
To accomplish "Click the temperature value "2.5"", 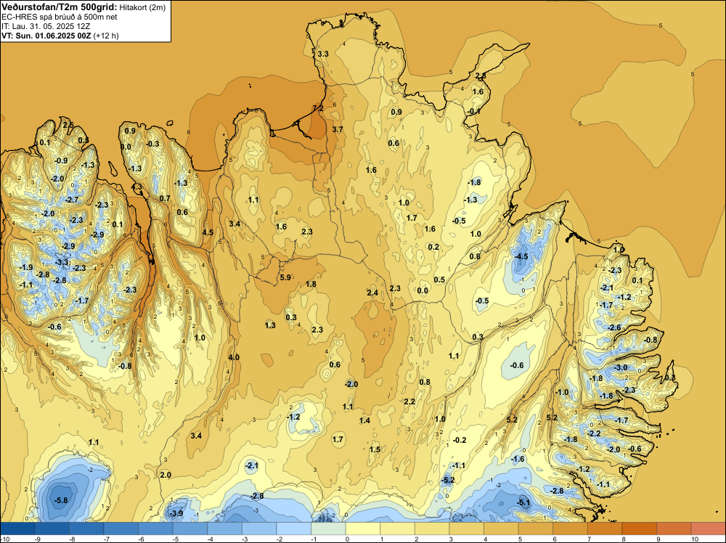I will click(x=68, y=125).
